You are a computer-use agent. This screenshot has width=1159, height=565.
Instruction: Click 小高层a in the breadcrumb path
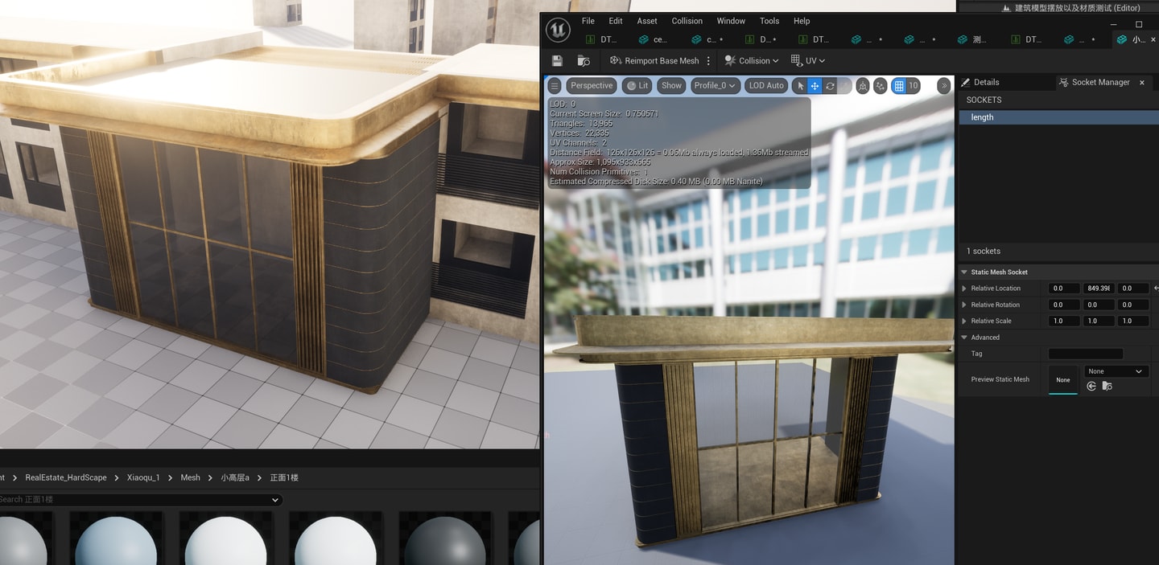(235, 477)
